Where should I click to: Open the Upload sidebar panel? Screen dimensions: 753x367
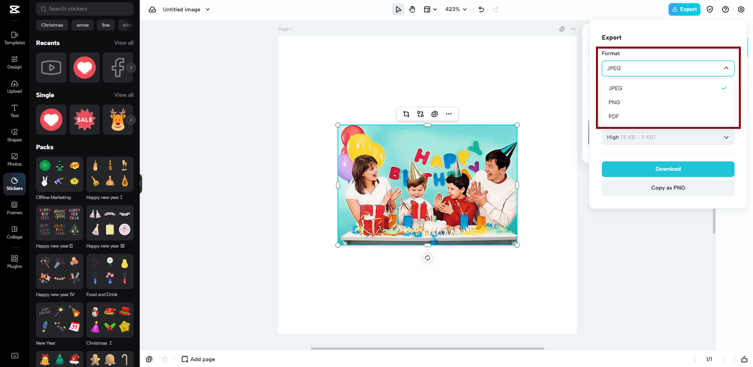15,87
